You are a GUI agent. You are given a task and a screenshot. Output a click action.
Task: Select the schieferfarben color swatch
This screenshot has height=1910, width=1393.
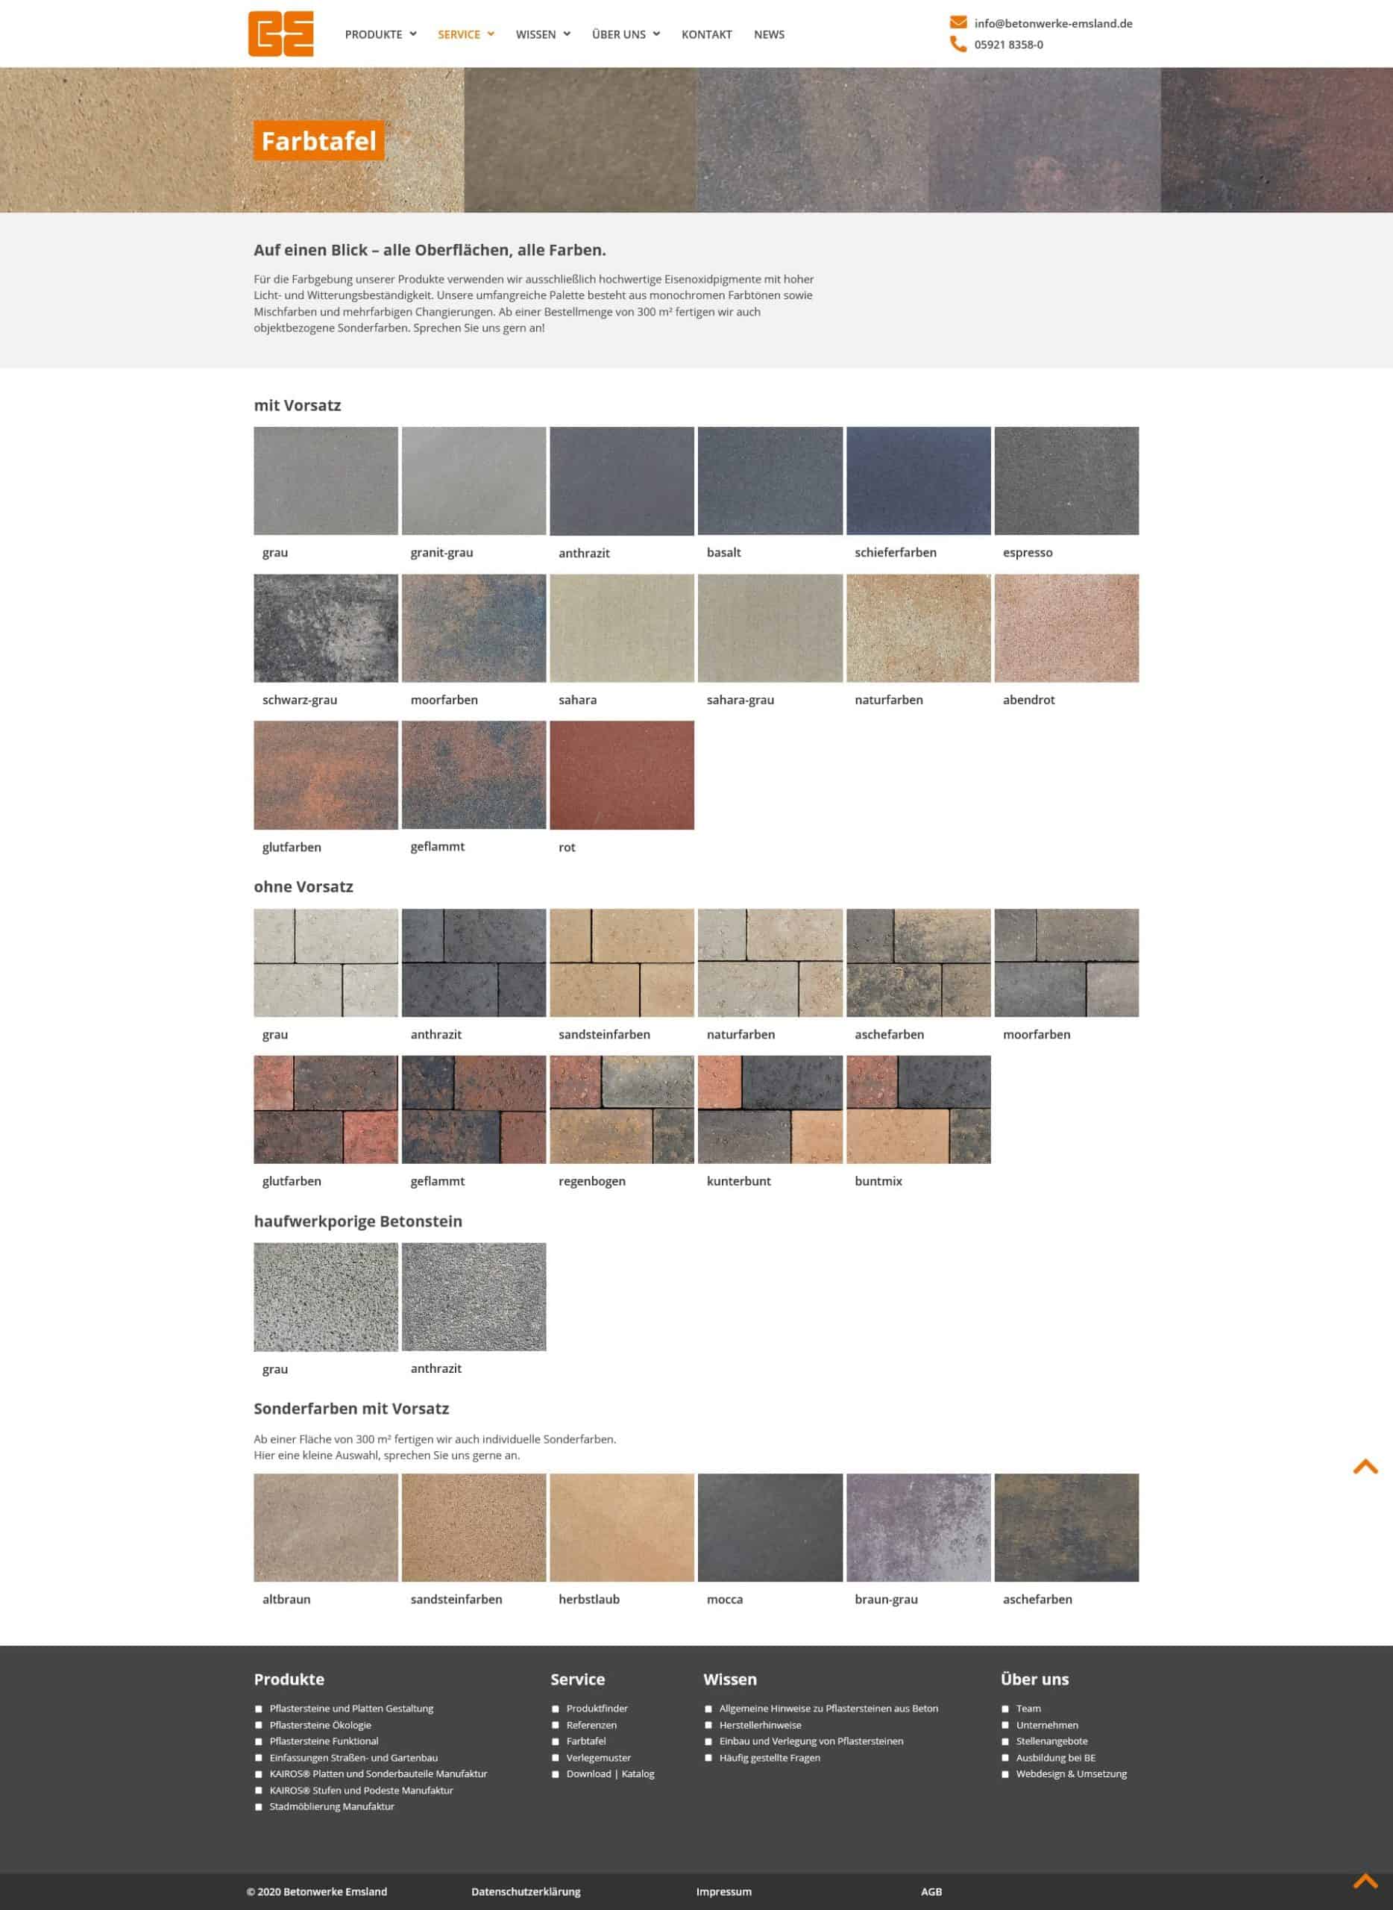coord(918,481)
